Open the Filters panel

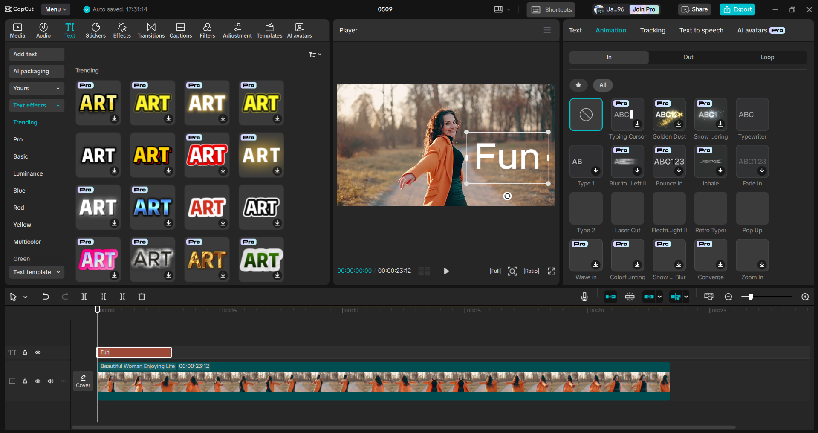[207, 30]
